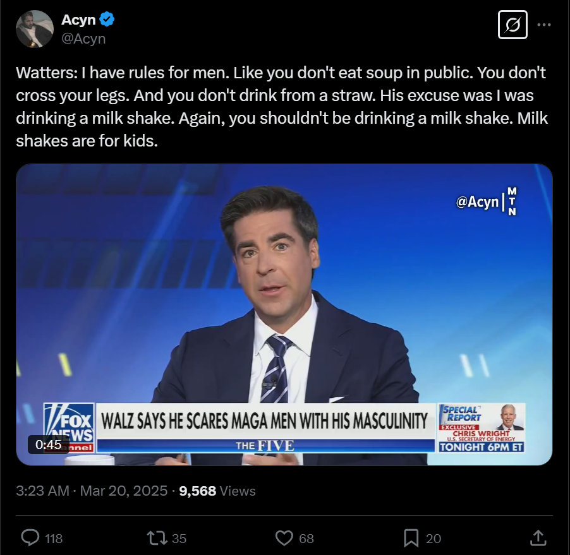Open the three-dot more options menu
The height and width of the screenshot is (555, 570).
coord(544,25)
